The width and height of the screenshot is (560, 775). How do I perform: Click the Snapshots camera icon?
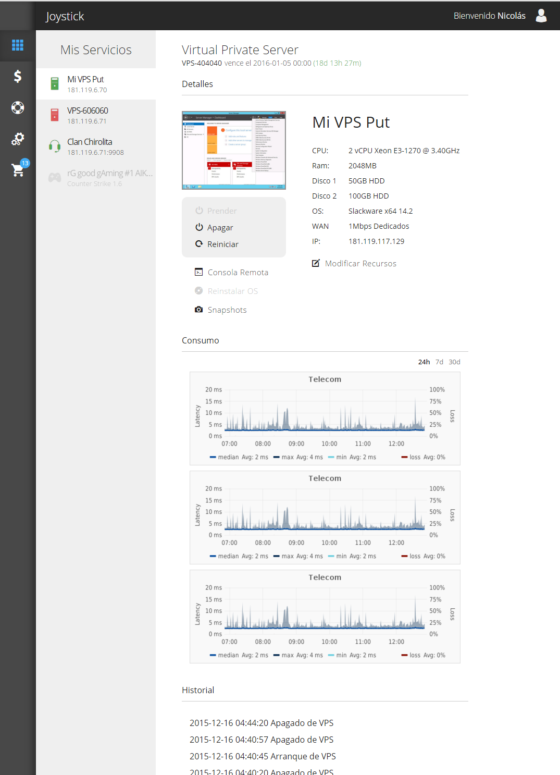(198, 310)
